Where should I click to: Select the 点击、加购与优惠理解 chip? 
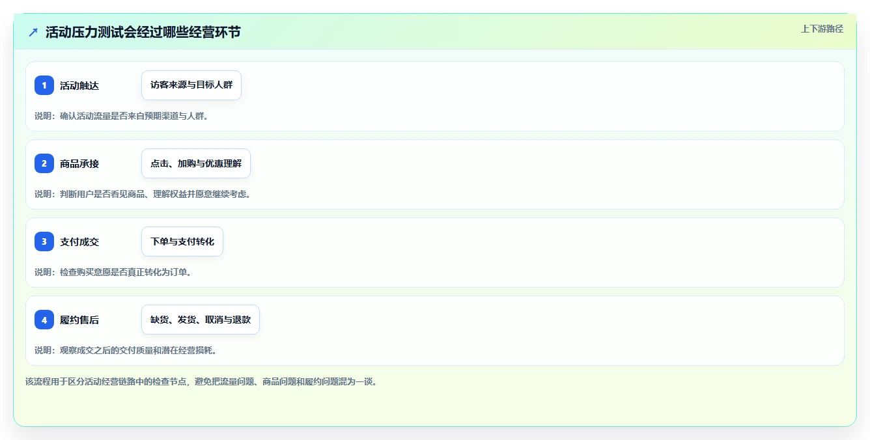coord(196,163)
